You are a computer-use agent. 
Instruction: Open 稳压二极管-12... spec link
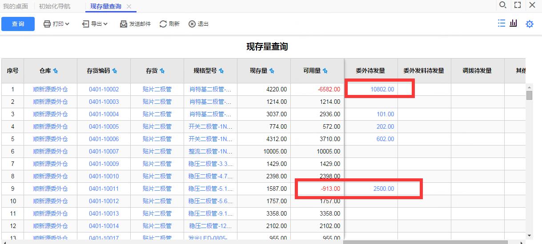coord(210,226)
